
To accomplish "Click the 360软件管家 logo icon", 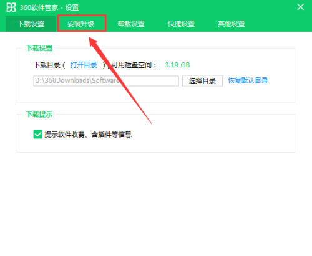I will pyautogui.click(x=11, y=7).
